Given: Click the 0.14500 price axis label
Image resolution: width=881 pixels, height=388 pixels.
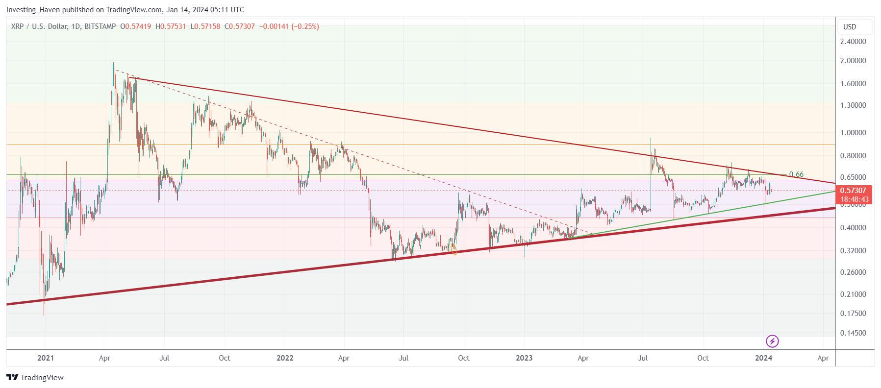Looking at the screenshot, I should coord(853,333).
